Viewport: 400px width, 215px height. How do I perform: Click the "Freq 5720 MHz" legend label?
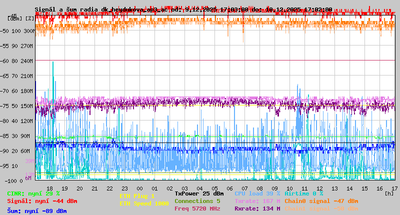pos(197,208)
